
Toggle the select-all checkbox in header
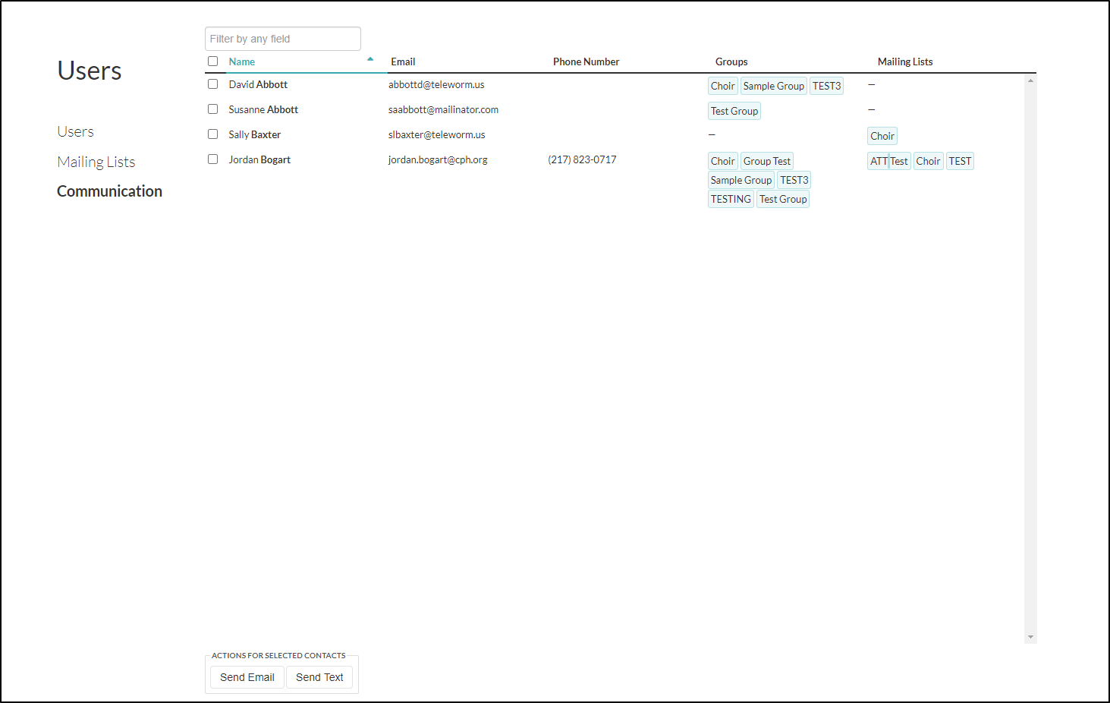point(213,61)
